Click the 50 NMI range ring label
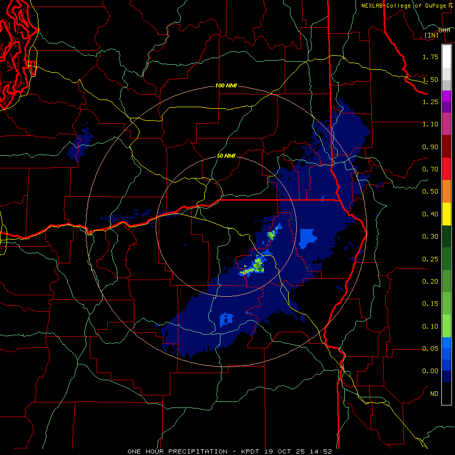The width and height of the screenshot is (455, 455). click(x=226, y=156)
